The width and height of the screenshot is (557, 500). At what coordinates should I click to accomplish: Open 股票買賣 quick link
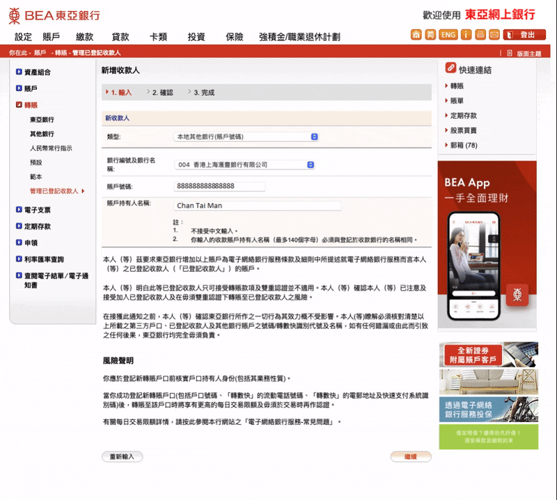(x=464, y=131)
